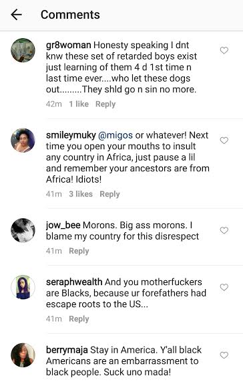View the 3 likes on smileymuky's comment
The image size is (243, 382).
pos(81,194)
